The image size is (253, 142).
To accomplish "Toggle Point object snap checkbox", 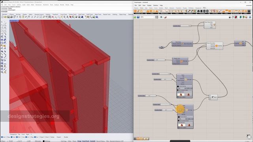I will pos(11,137).
